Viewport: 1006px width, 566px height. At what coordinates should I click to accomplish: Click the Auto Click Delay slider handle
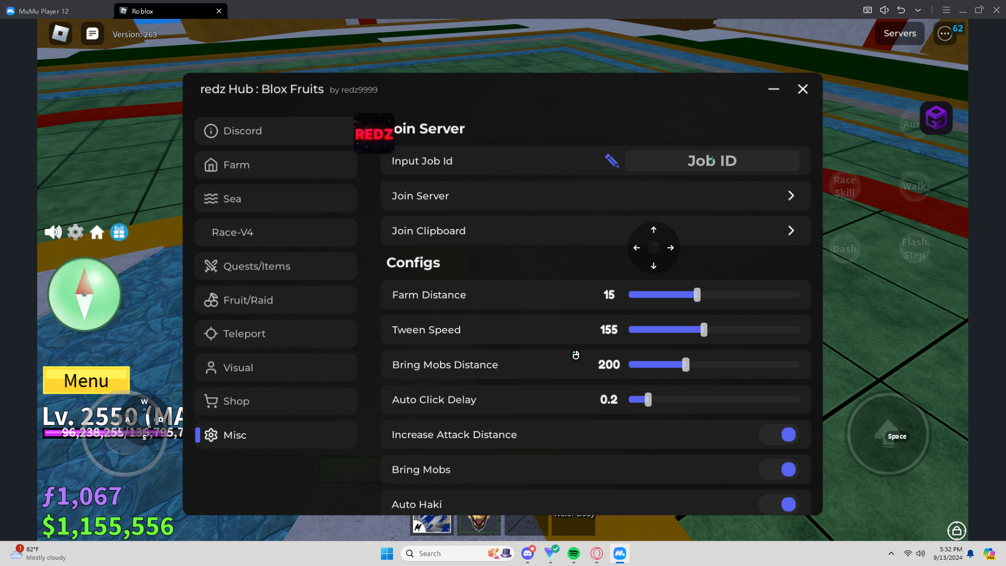pyautogui.click(x=648, y=399)
